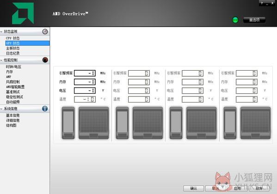This screenshot has width=277, height=194.
Task: Click the third GPU's 温度 field
Action: [x=192, y=99]
